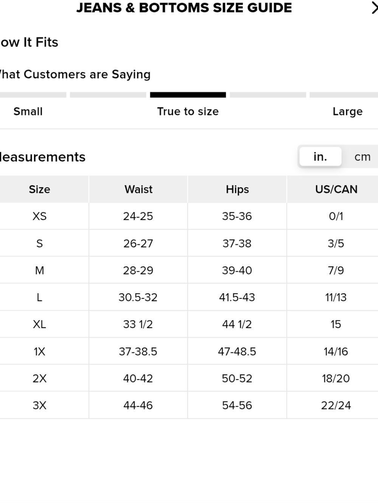Viewport: 378px width, 503px height.
Task: Click the US/CAN column header
Action: [336, 189]
